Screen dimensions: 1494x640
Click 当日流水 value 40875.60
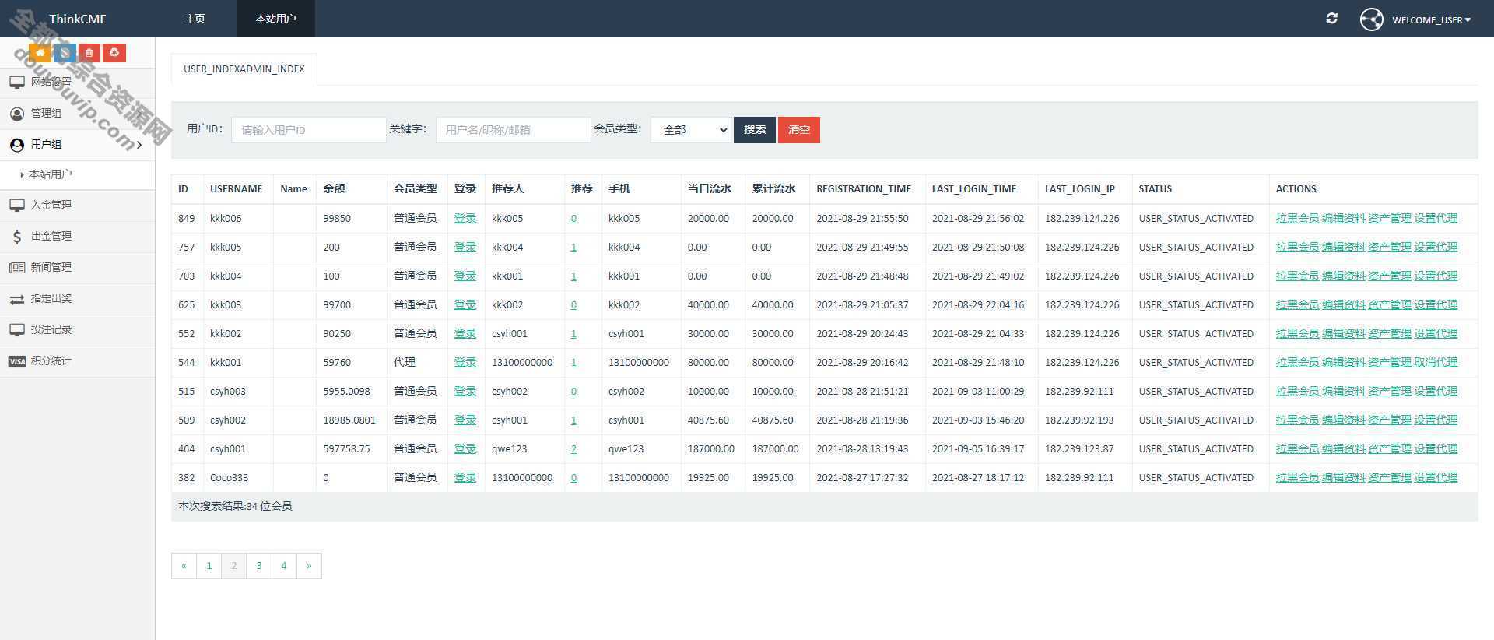[708, 420]
